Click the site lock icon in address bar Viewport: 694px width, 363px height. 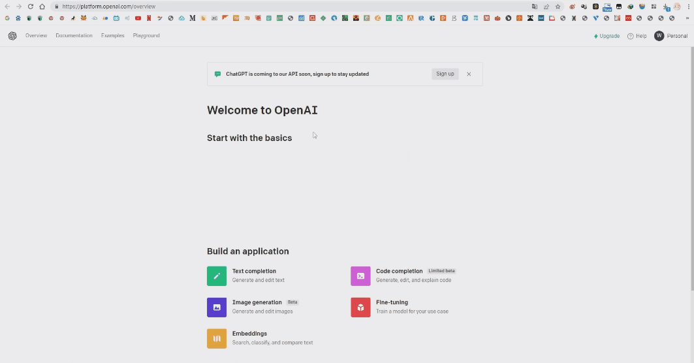point(57,7)
